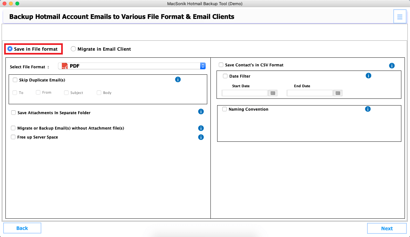Screen dimensions: 410x237
Task: Show info for Save Attachments In Separate Folder
Action: (201, 112)
